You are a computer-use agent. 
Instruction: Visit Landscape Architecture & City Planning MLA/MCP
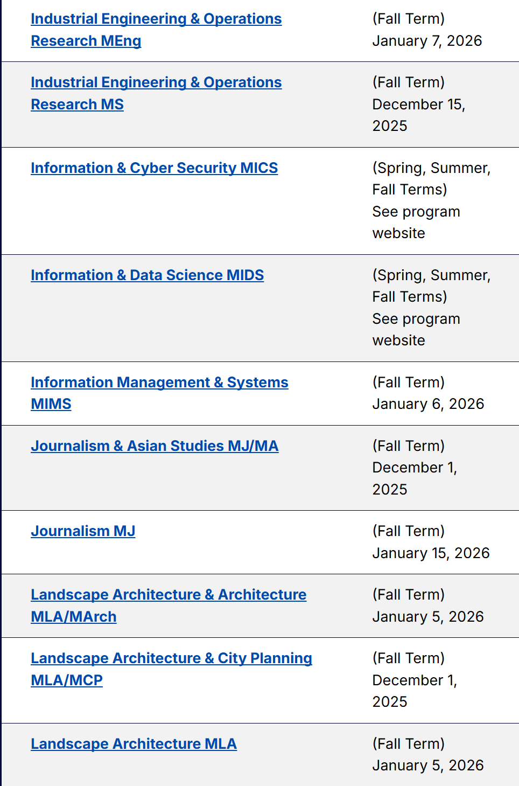click(171, 658)
